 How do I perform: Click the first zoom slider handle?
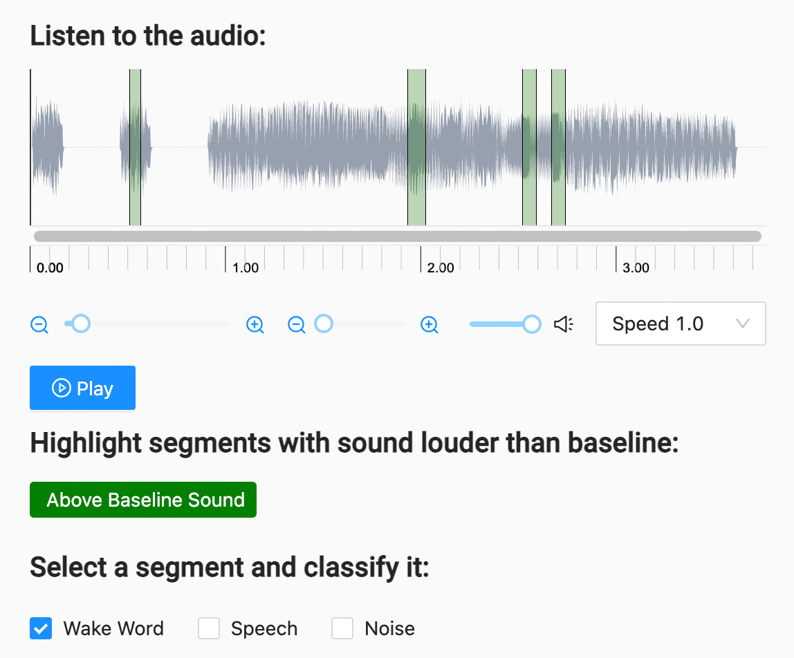point(81,323)
